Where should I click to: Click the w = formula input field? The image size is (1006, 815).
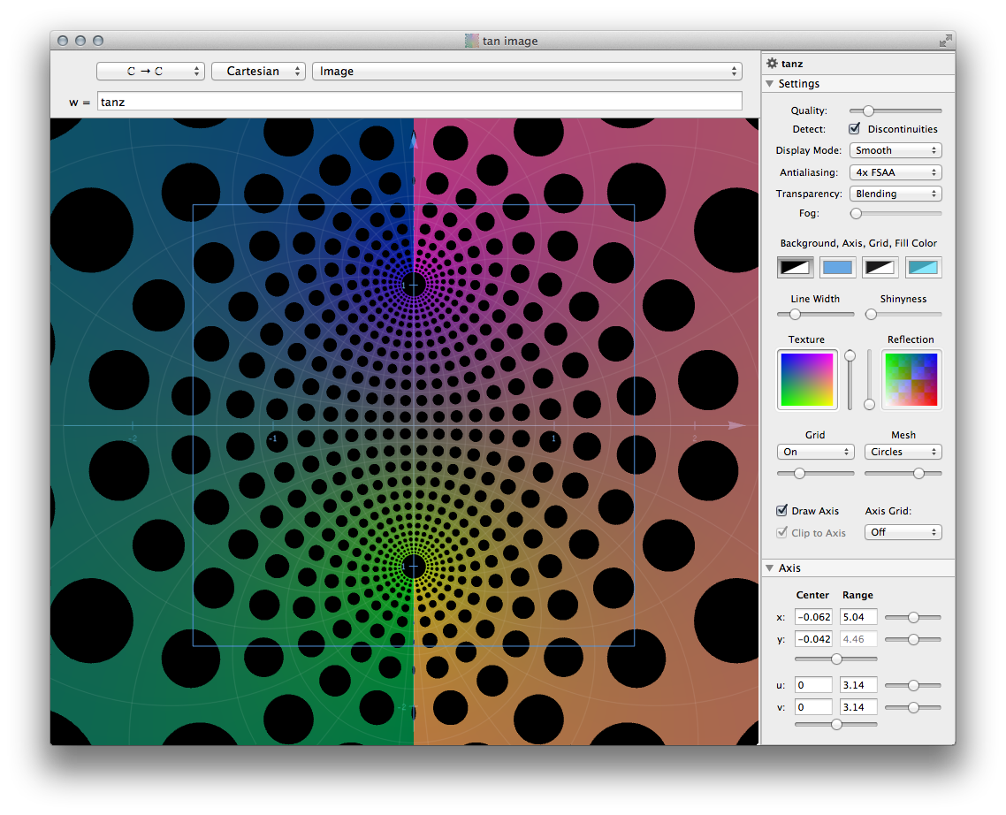pos(419,102)
